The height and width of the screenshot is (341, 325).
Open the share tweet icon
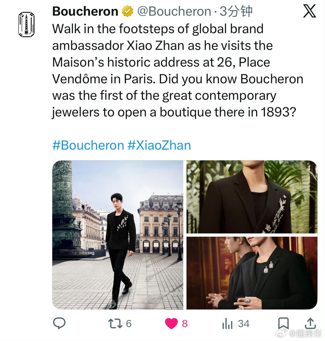(x=310, y=323)
